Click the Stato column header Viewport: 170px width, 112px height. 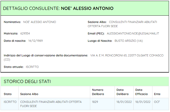pos(8,94)
